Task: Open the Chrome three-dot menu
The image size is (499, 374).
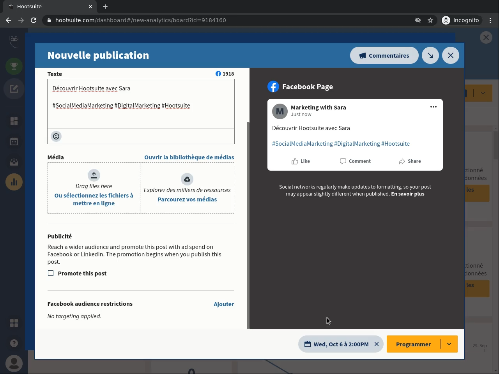Action: pyautogui.click(x=490, y=20)
